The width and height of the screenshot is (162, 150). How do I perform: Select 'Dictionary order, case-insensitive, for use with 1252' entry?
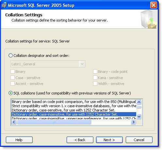(74, 114)
